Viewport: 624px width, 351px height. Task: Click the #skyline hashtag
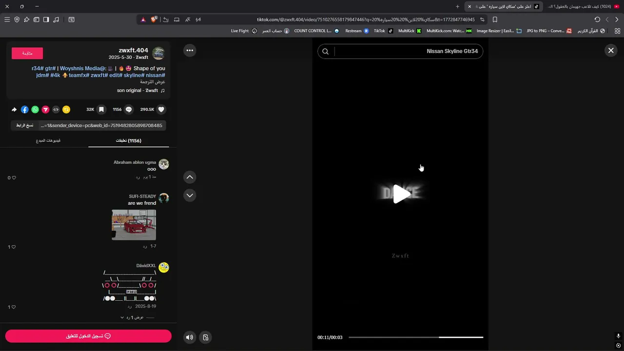click(x=134, y=76)
